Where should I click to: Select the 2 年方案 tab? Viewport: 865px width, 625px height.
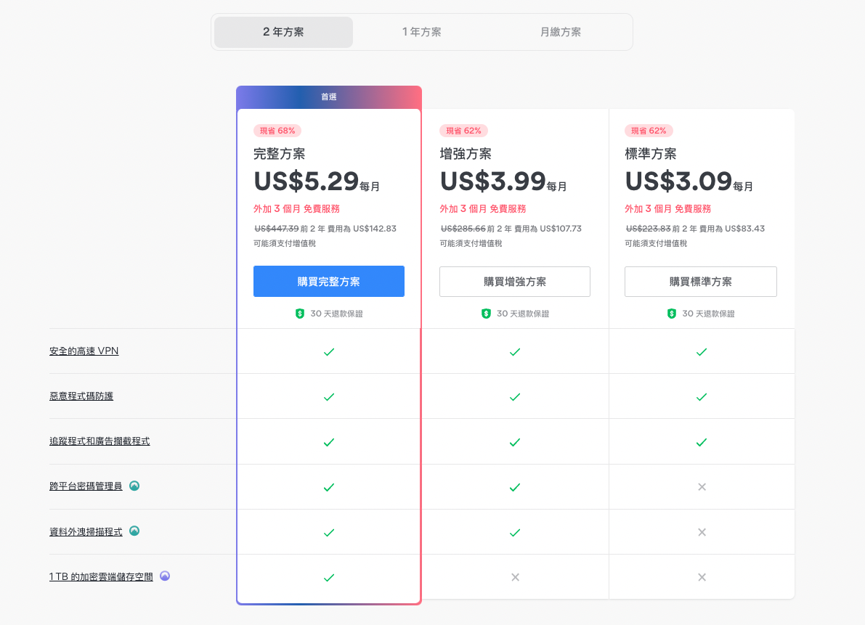pyautogui.click(x=283, y=32)
